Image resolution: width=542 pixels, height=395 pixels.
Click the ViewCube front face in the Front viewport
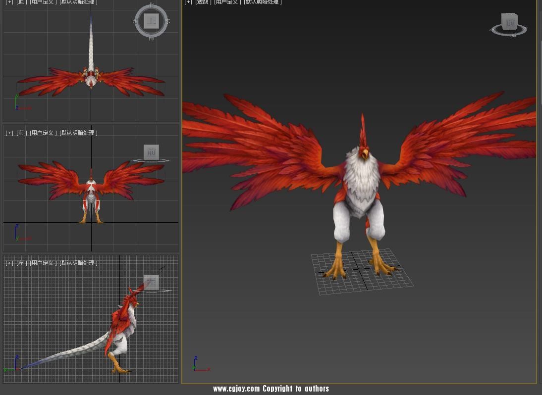pyautogui.click(x=151, y=152)
